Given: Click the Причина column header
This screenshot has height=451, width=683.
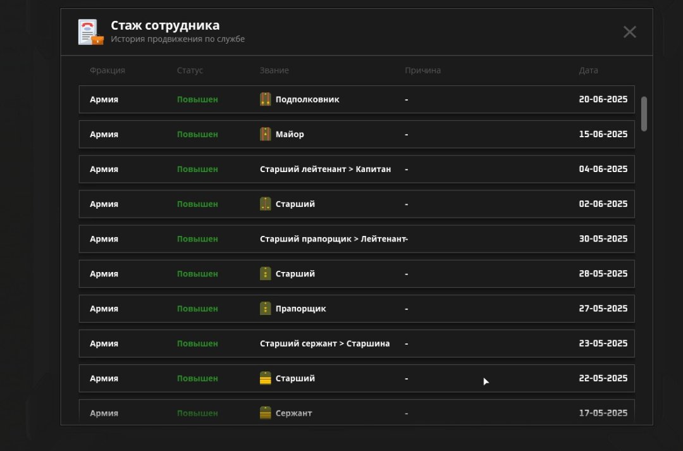Looking at the screenshot, I should 422,70.
